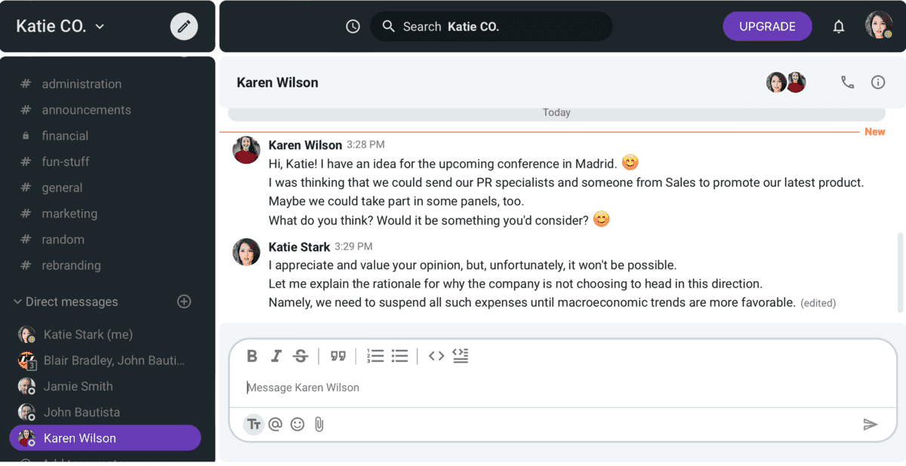Screen dimensions: 906x466
Task: Click the UPGRADE button
Action: click(767, 26)
